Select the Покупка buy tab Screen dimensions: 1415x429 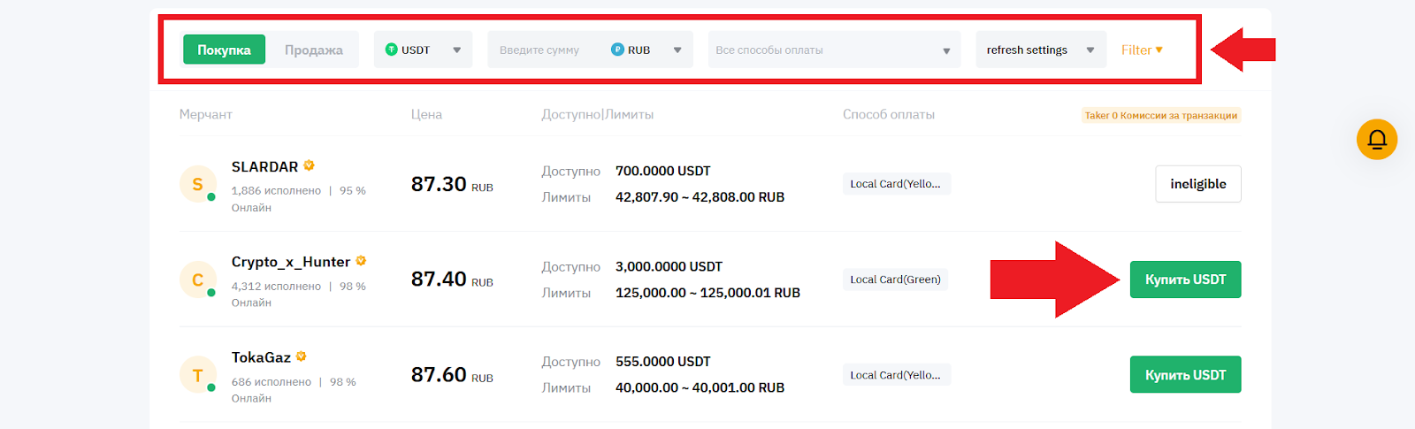point(224,50)
